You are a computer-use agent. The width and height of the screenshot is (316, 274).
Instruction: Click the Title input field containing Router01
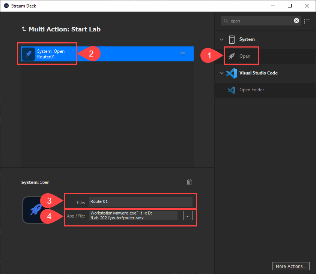point(141,202)
